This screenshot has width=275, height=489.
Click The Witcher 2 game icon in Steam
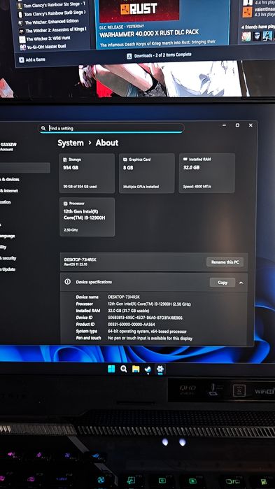click(x=22, y=31)
